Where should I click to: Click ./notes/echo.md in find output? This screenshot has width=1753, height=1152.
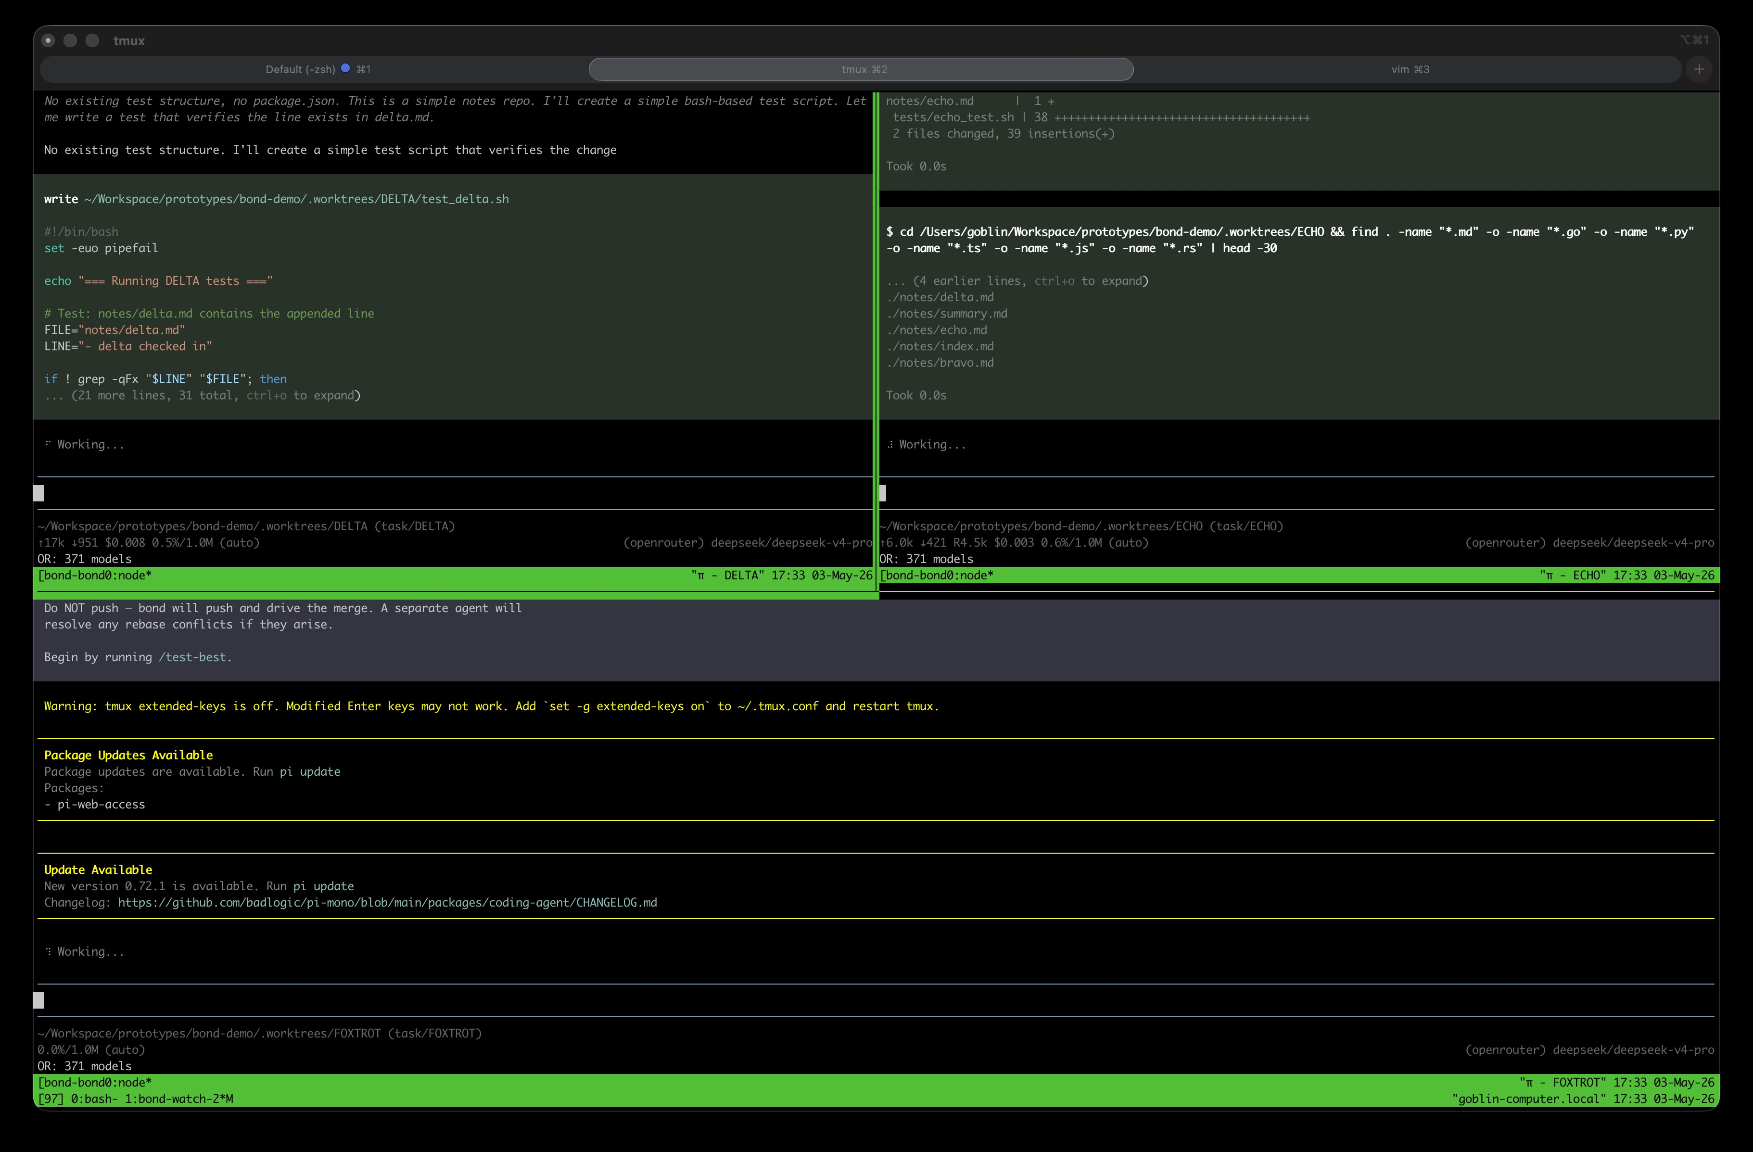937,330
